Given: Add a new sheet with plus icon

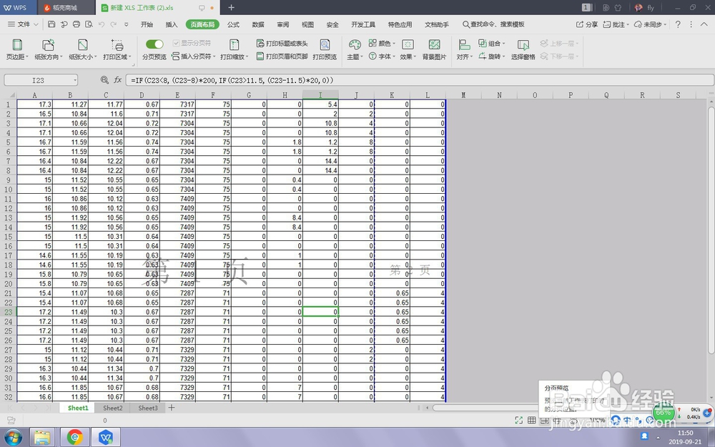Looking at the screenshot, I should pyautogui.click(x=172, y=408).
